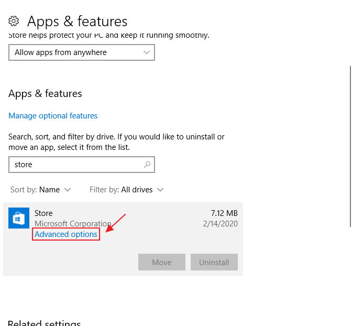Open the "Allow apps from anywhere" dropdown
The height and width of the screenshot is (326, 352).
pyautogui.click(x=81, y=52)
